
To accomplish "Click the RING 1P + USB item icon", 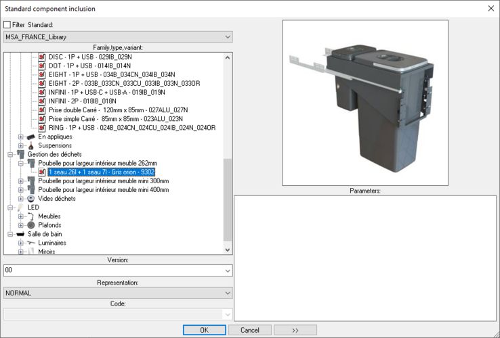I will tap(42, 127).
